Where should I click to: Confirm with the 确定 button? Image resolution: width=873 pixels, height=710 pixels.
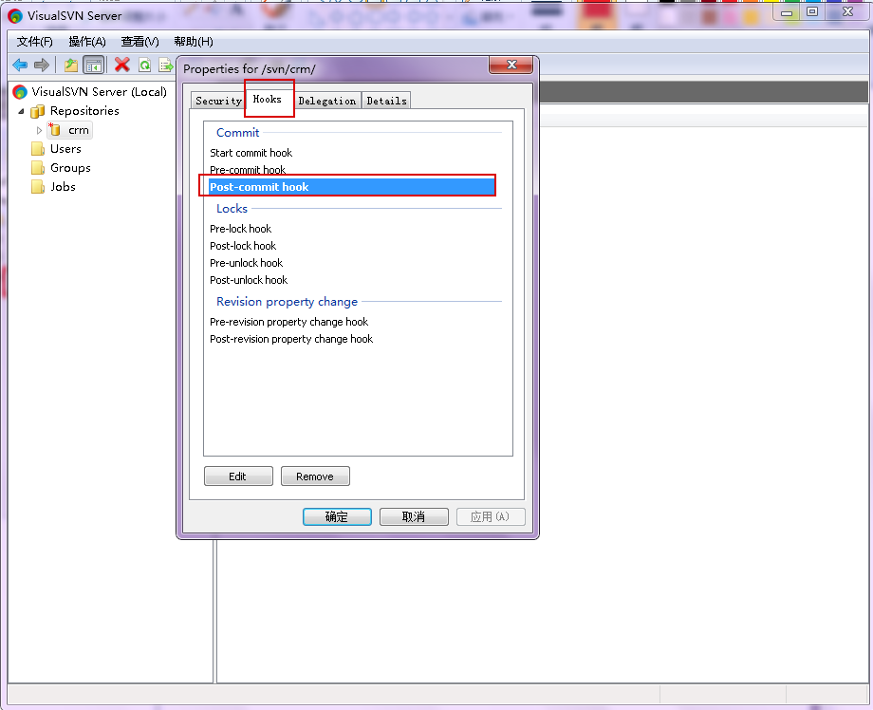pos(337,516)
